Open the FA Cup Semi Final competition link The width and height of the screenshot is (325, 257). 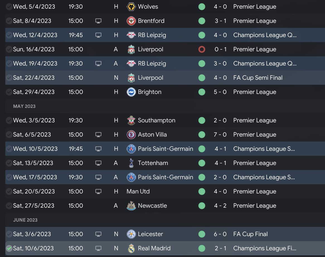point(258,78)
